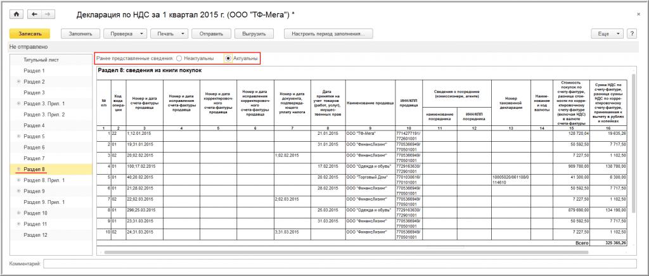Open Титульный лист in the section list
This screenshot has width=649, height=276.
[x=41, y=60]
